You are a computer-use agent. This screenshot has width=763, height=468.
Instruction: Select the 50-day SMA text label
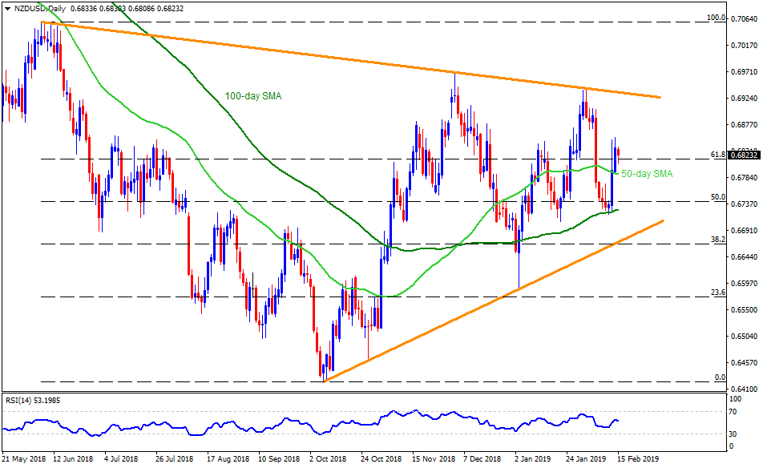(647, 173)
